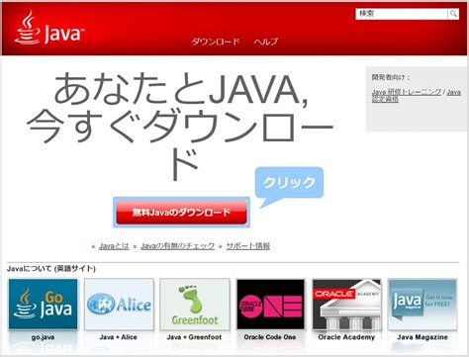Open the Go Java thumbnail
Image resolution: width=469 pixels, height=357 pixels.
tap(43, 304)
